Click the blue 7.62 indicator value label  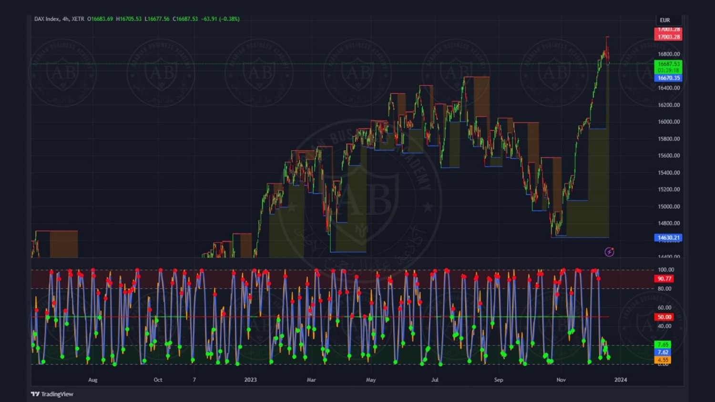663,352
